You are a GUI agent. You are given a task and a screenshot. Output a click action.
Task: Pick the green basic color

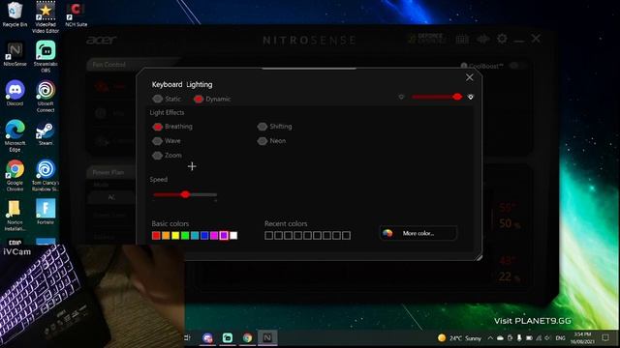tap(185, 236)
